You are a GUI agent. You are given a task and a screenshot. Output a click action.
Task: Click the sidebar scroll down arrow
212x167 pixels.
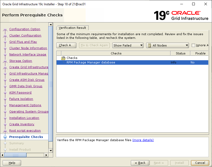point(51,151)
